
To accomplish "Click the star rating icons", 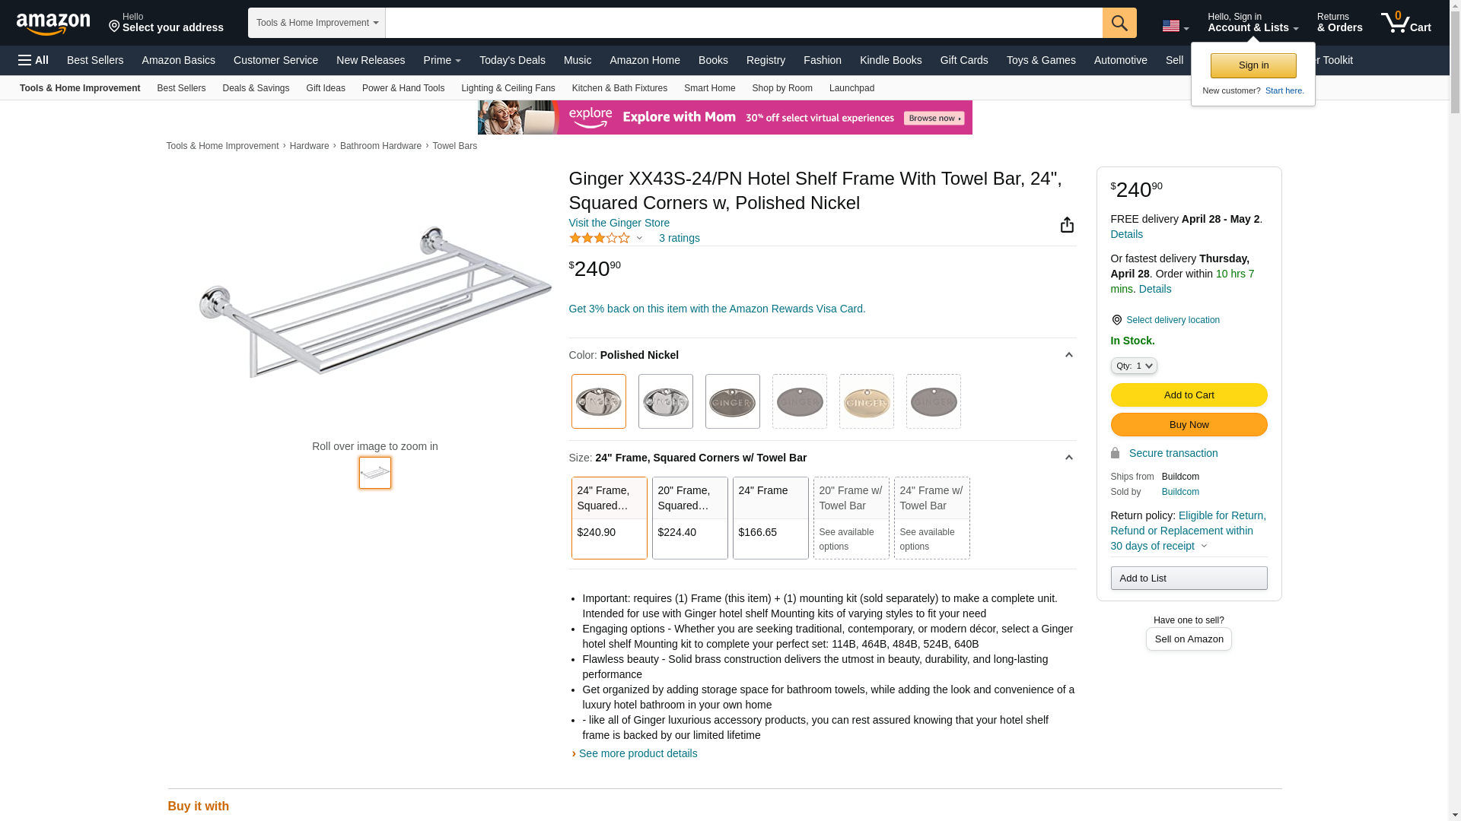I will 600,238.
